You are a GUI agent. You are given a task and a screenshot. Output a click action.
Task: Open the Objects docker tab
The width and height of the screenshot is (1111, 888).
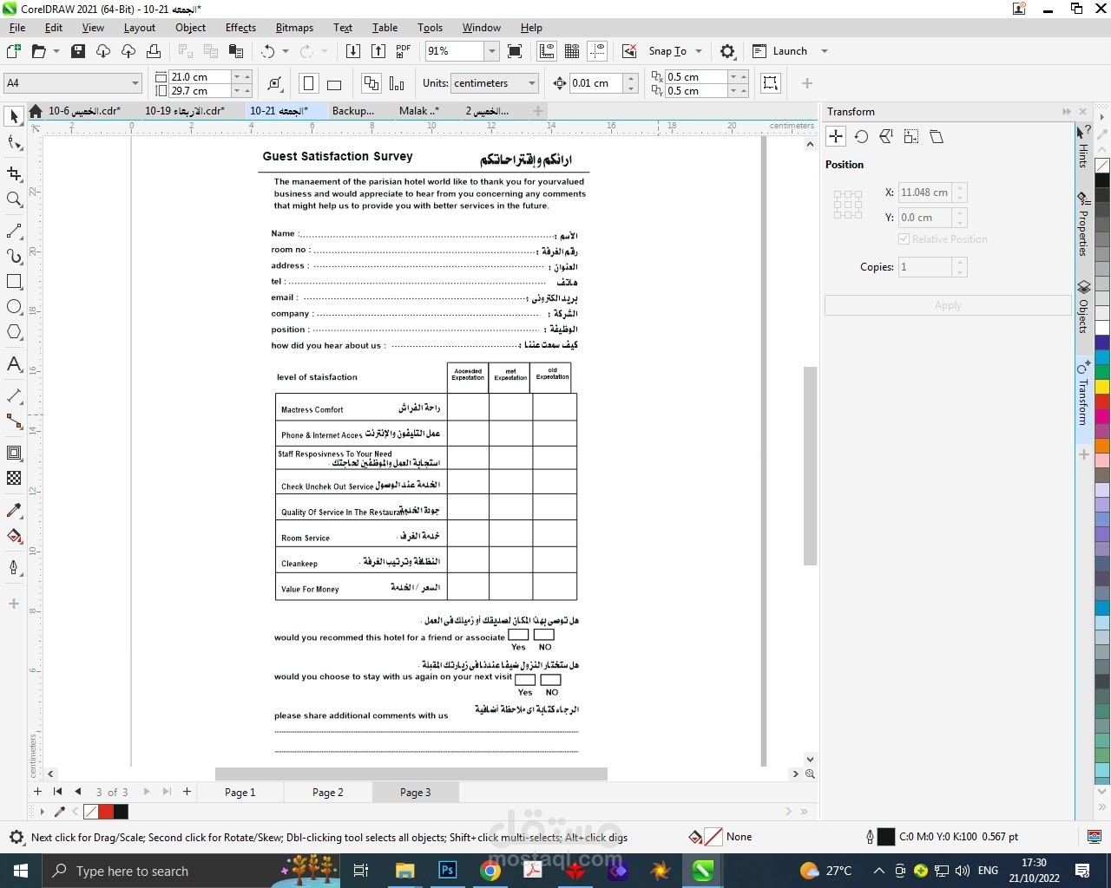click(1083, 308)
